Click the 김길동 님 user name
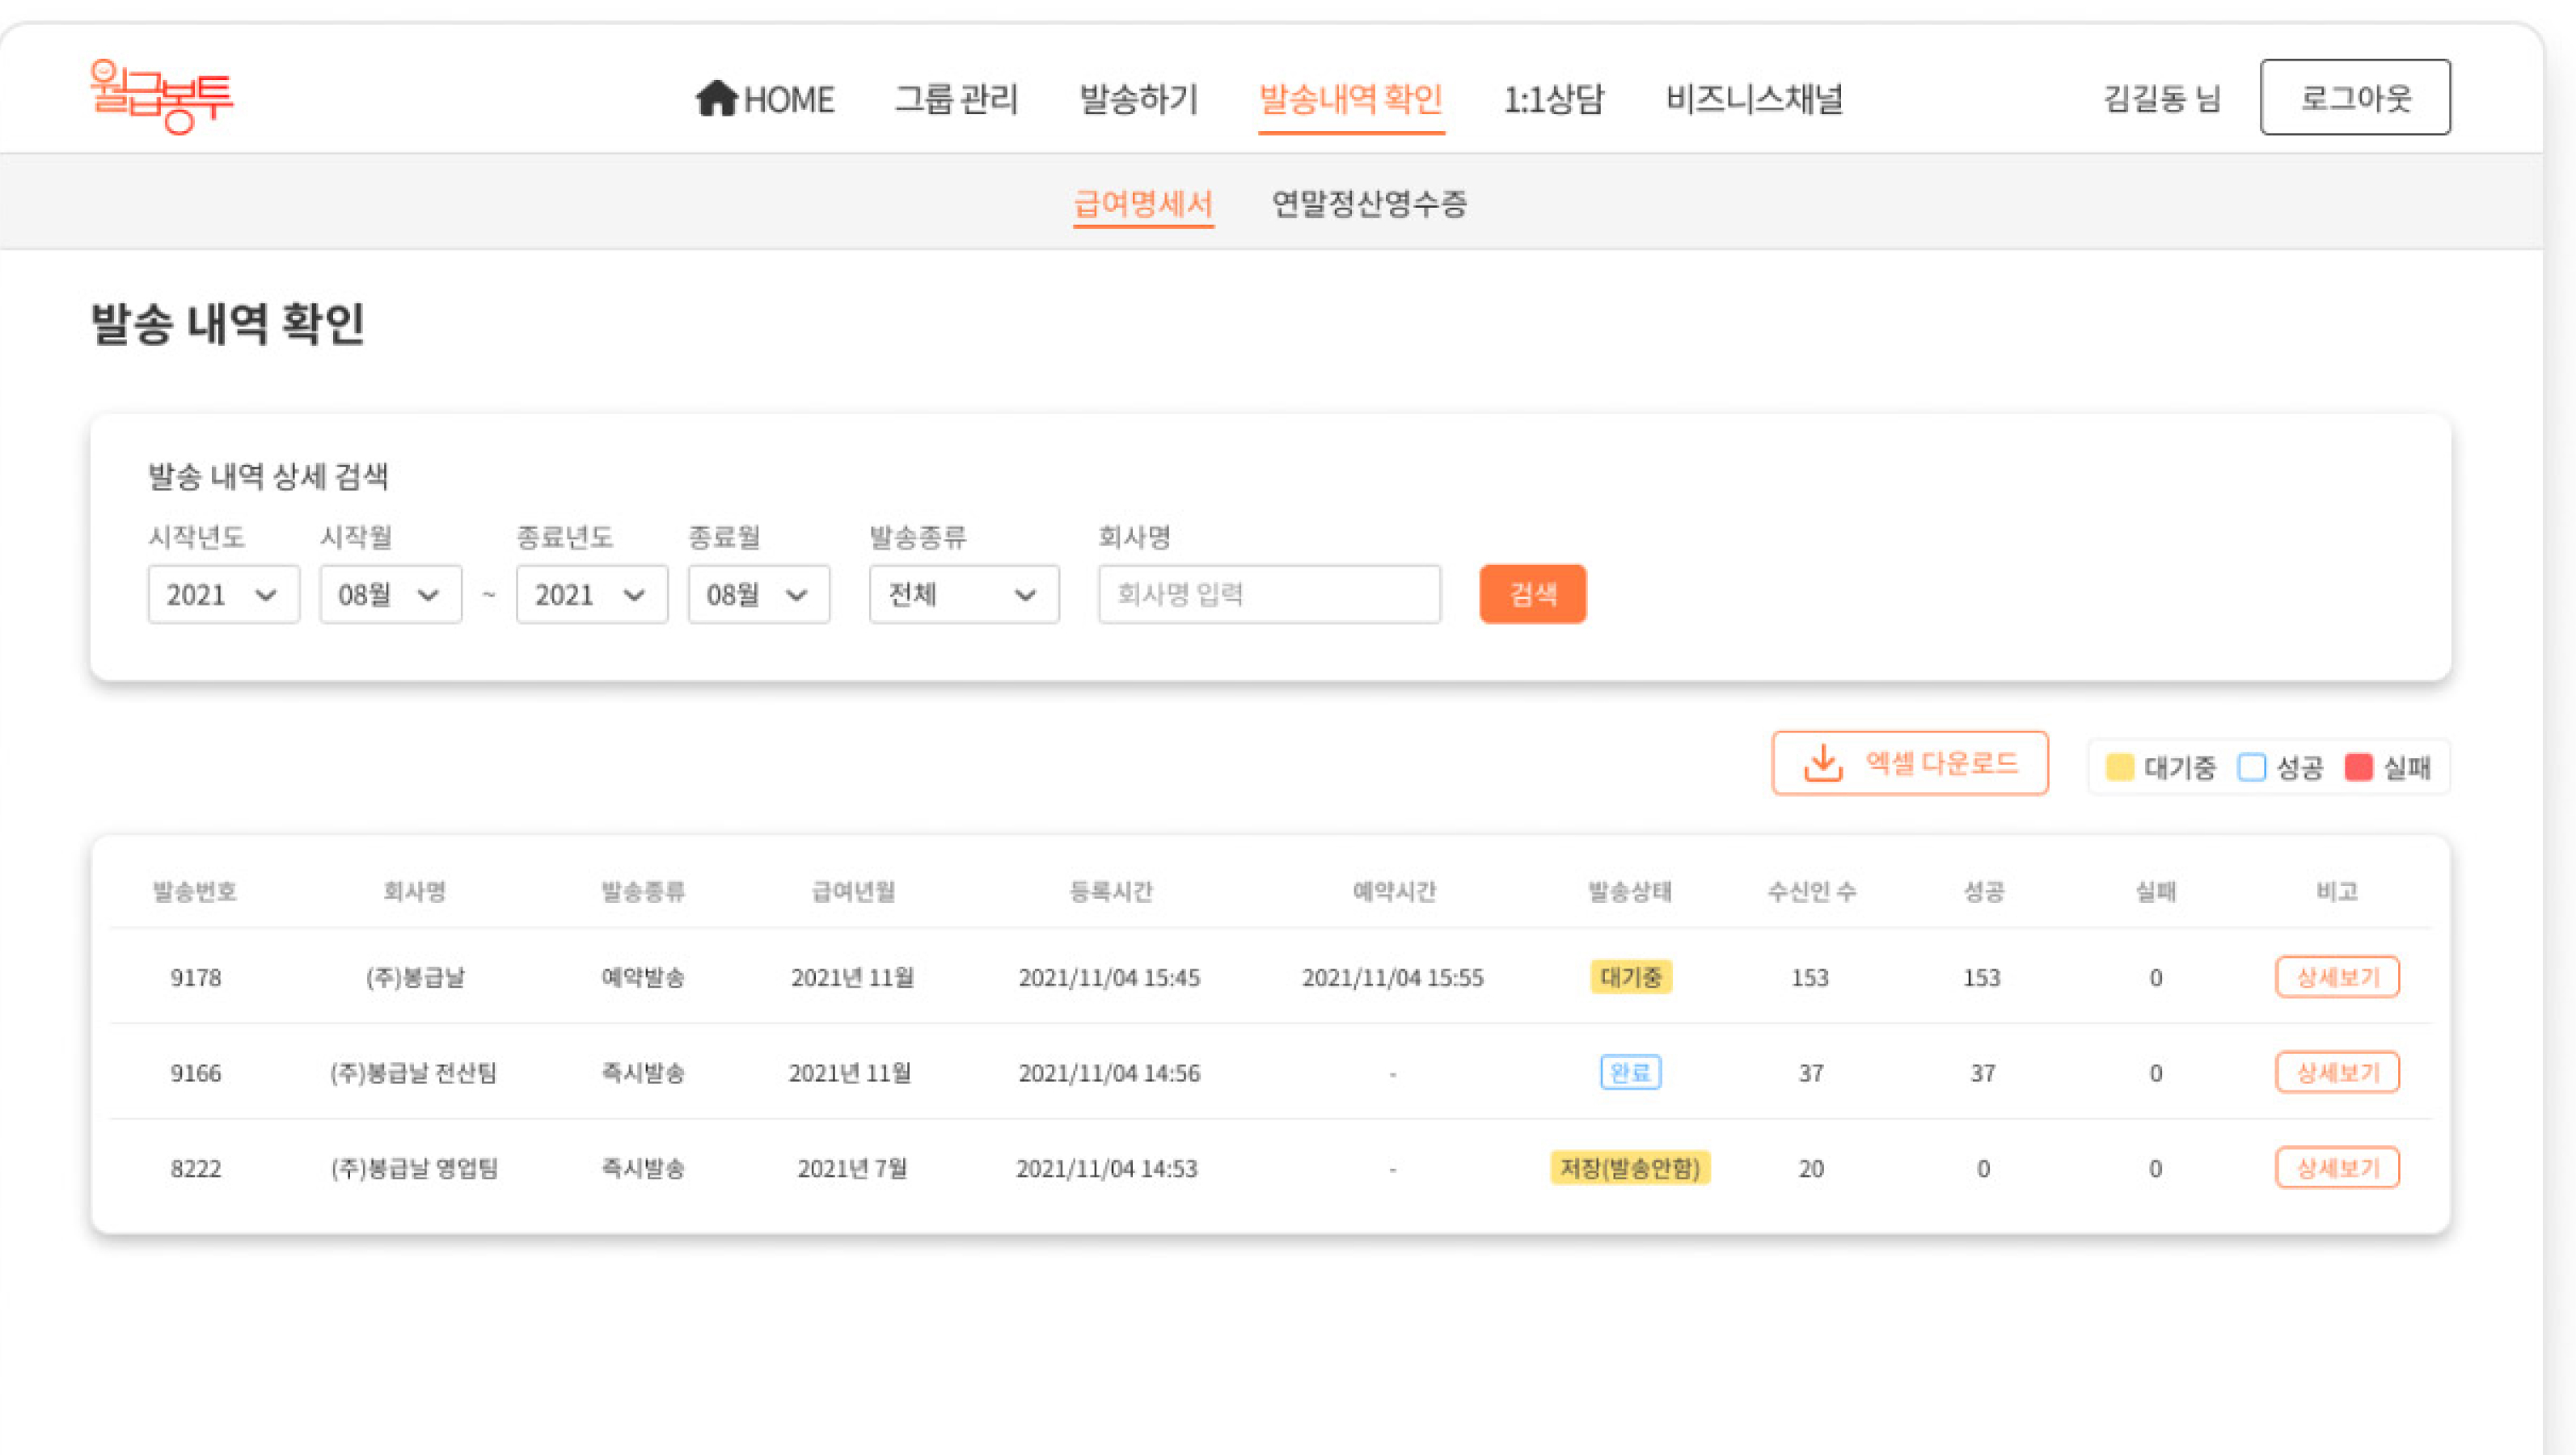This screenshot has width=2576, height=1455. [x=2162, y=98]
